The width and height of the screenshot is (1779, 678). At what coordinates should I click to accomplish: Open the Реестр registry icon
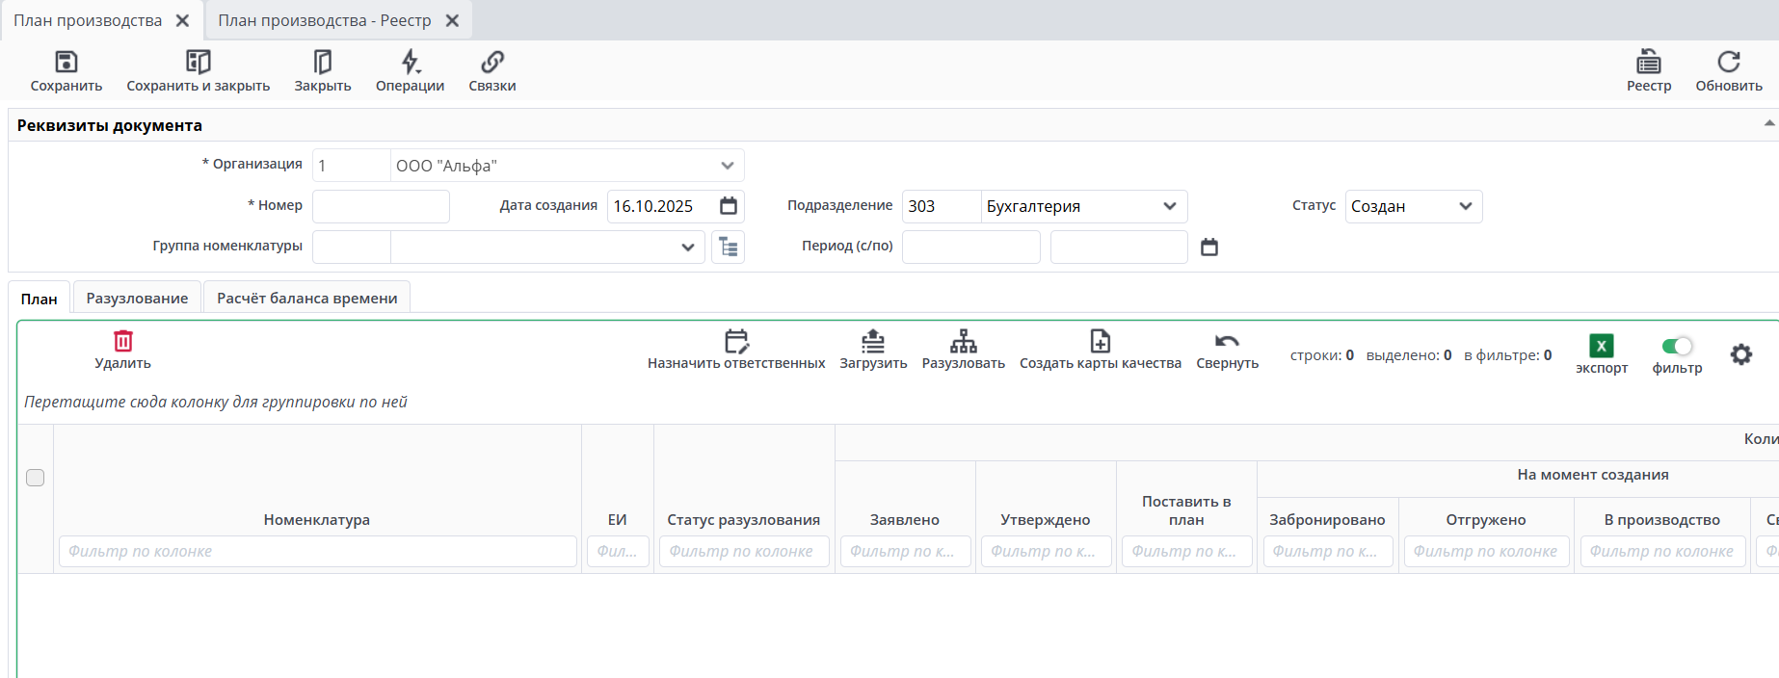pos(1648,63)
